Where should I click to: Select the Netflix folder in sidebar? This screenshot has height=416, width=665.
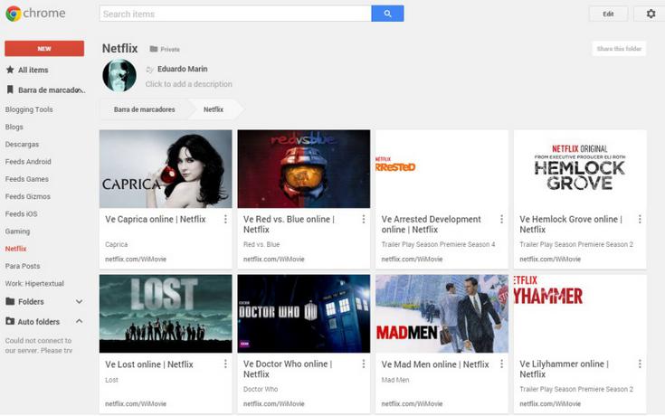[15, 249]
